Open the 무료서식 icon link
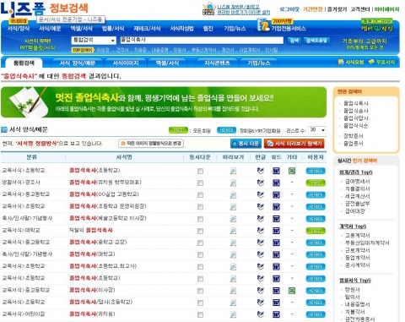This screenshot has width=405, height=322. tap(381, 62)
